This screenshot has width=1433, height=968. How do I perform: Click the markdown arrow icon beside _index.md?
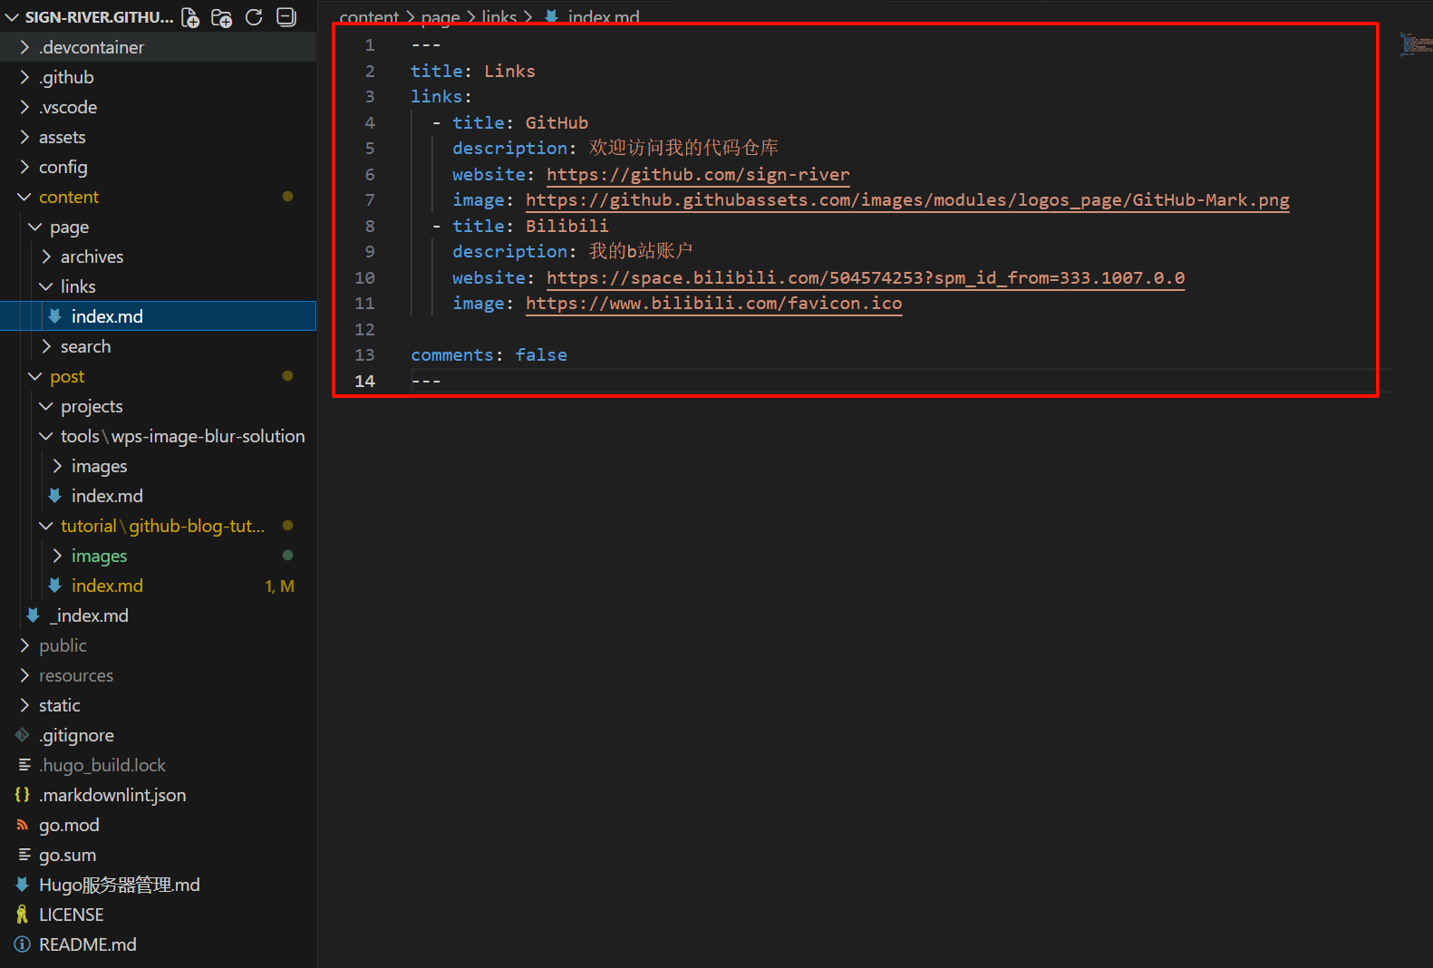pos(34,615)
